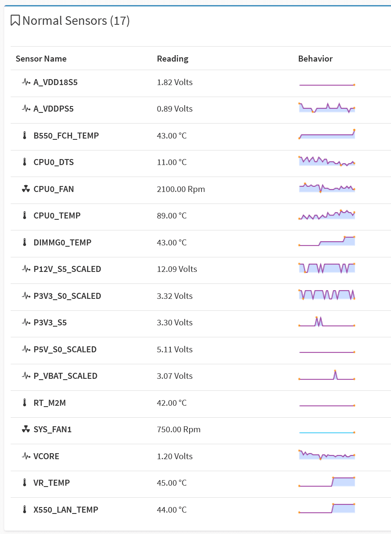Click the thermometer icon next to CPU0_TEMP
Image resolution: width=391 pixels, height=534 pixels.
24,215
